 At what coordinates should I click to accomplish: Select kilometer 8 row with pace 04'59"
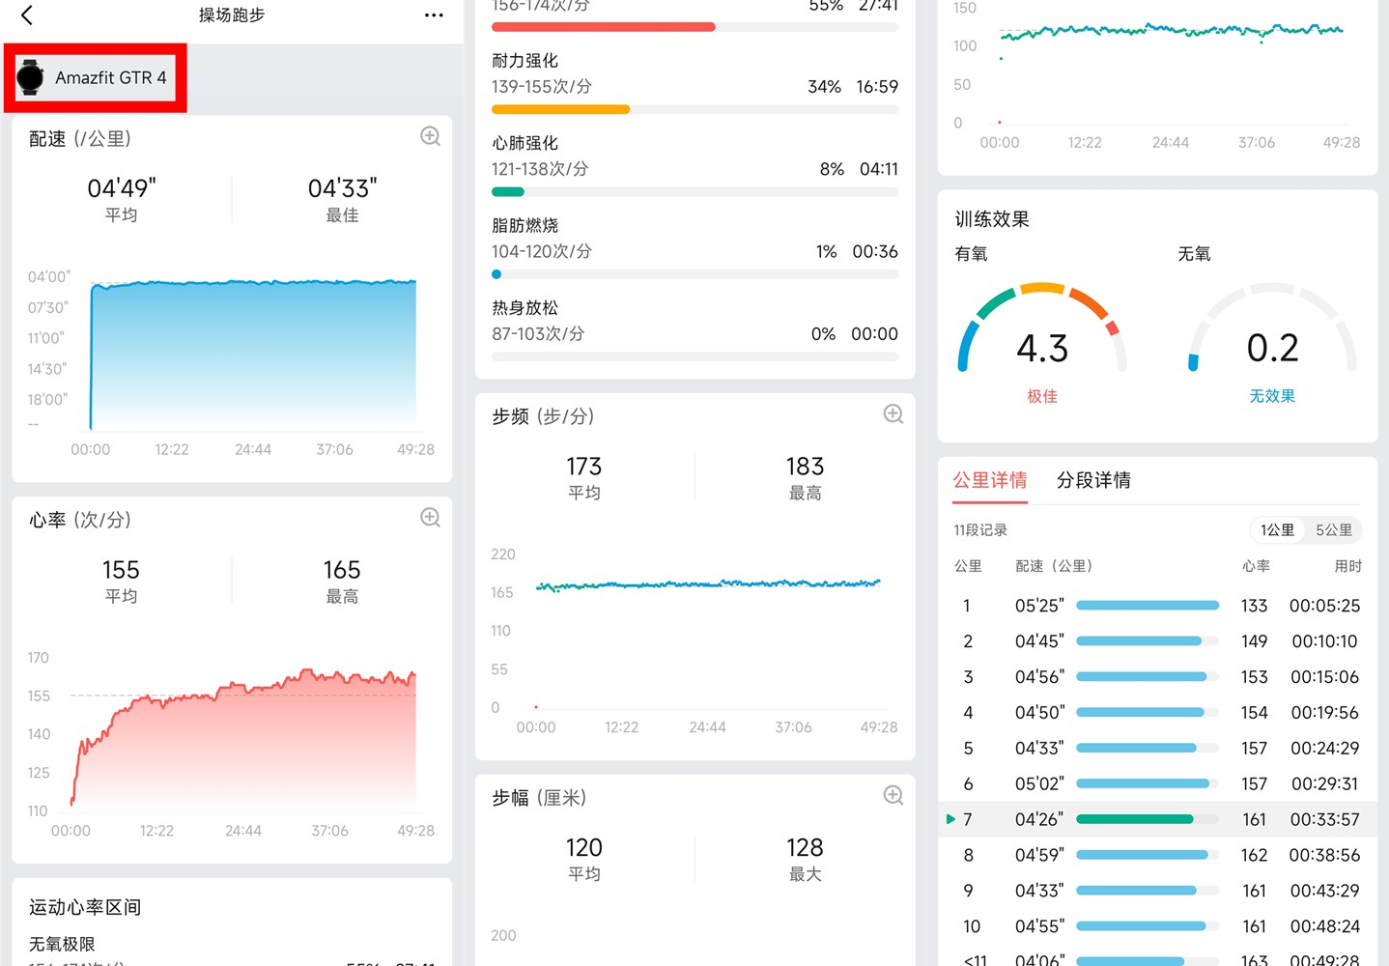[x=1157, y=856]
